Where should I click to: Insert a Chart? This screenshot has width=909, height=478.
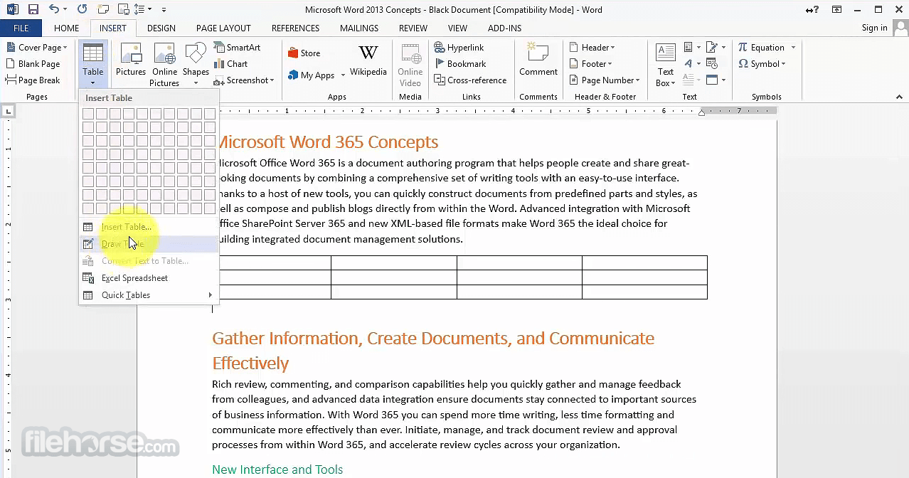(x=230, y=64)
